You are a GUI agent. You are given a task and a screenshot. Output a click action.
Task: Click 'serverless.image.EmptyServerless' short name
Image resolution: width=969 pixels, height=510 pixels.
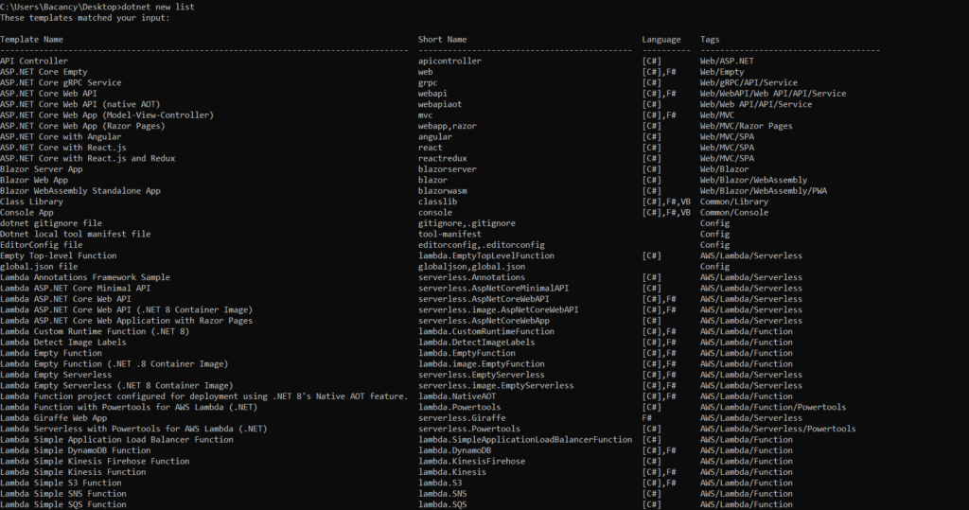click(496, 385)
